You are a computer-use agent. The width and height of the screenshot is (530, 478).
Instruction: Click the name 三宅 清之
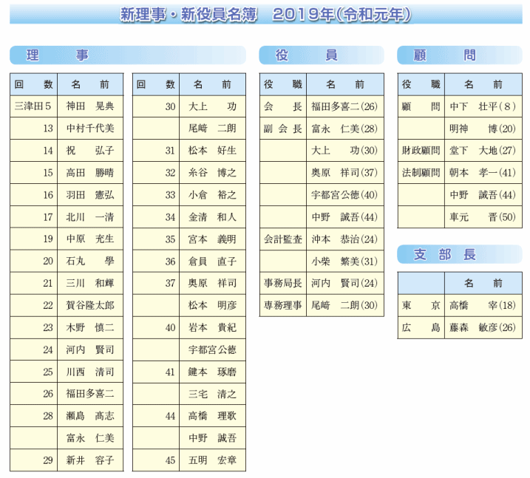212,394
